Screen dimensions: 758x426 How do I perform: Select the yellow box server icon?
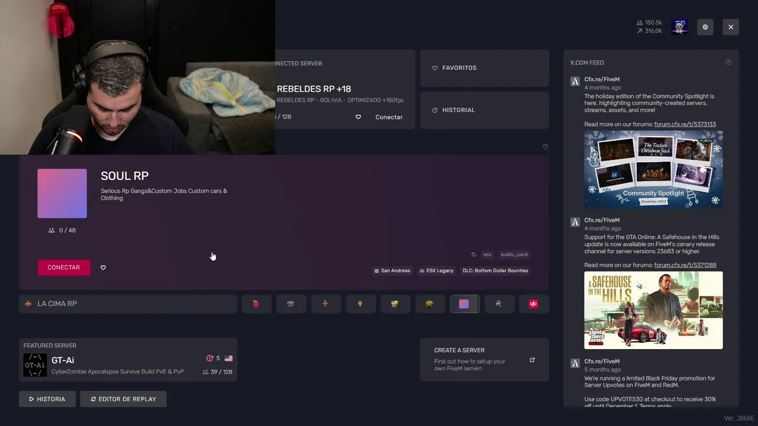[x=395, y=304]
